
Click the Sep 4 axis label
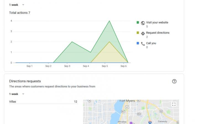click(x=86, y=66)
